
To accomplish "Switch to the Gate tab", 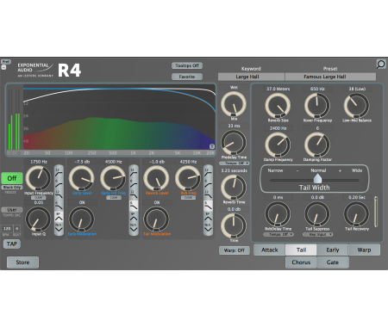I will click(333, 262).
